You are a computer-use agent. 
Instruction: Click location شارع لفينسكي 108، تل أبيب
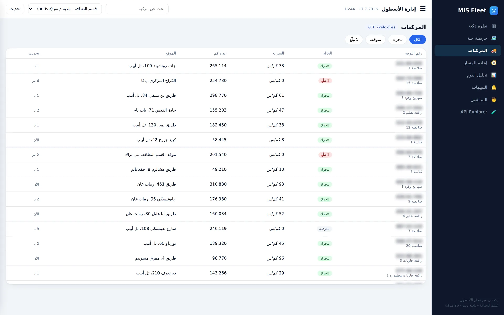[151, 229]
